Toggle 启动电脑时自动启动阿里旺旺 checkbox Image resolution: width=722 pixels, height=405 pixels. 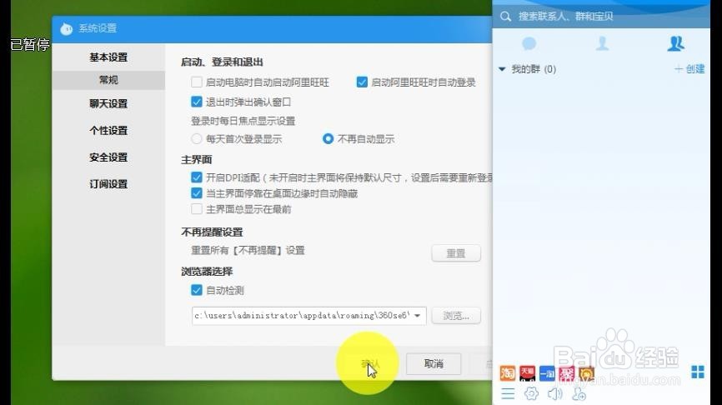pyautogui.click(x=197, y=82)
